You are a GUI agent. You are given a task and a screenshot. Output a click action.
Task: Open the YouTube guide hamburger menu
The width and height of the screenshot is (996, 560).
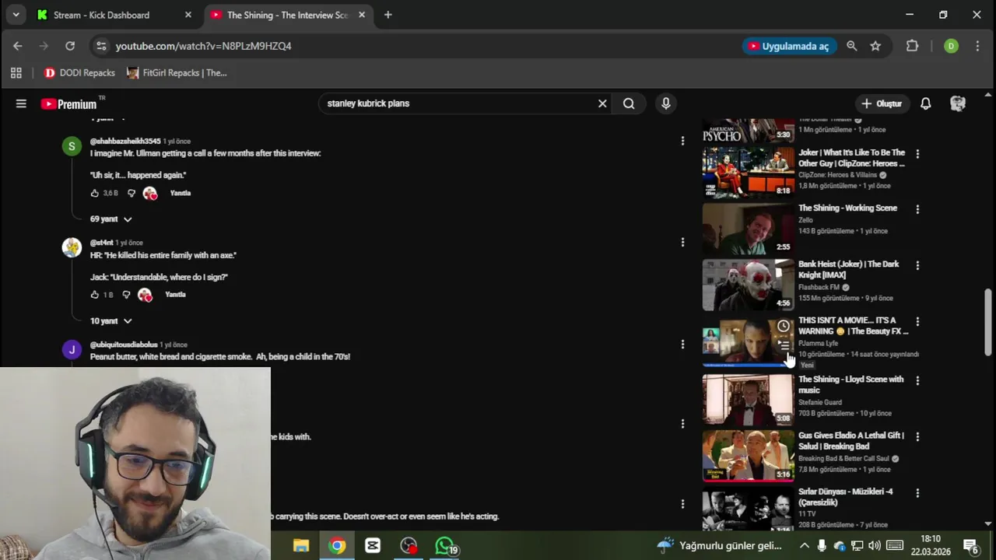coord(21,103)
